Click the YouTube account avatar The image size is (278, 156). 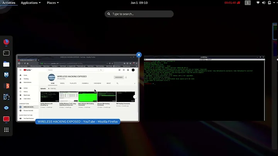pos(133,70)
